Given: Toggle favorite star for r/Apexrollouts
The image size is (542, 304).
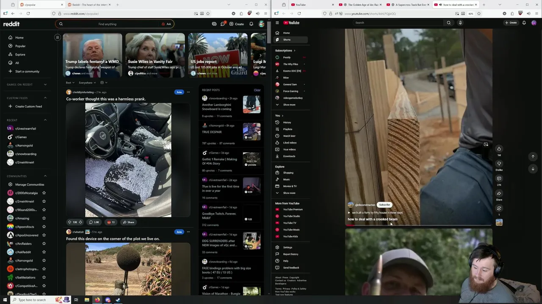Looking at the screenshot, I should tap(44, 227).
